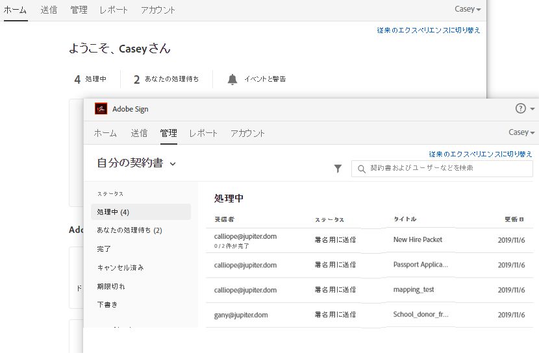Select the 管理 tab in front window

tap(168, 133)
